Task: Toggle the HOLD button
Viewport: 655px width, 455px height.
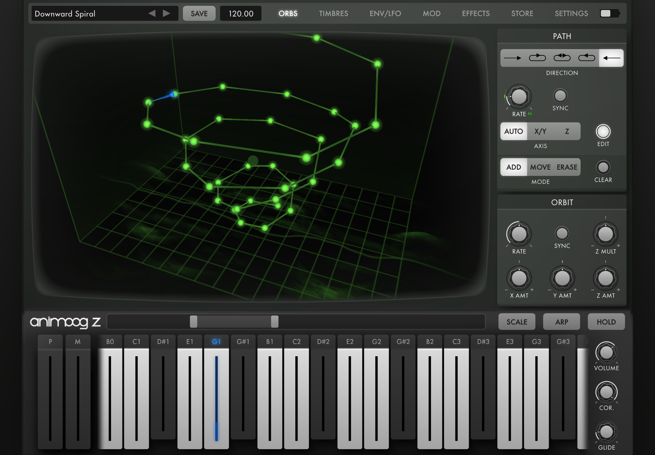Action: point(606,322)
